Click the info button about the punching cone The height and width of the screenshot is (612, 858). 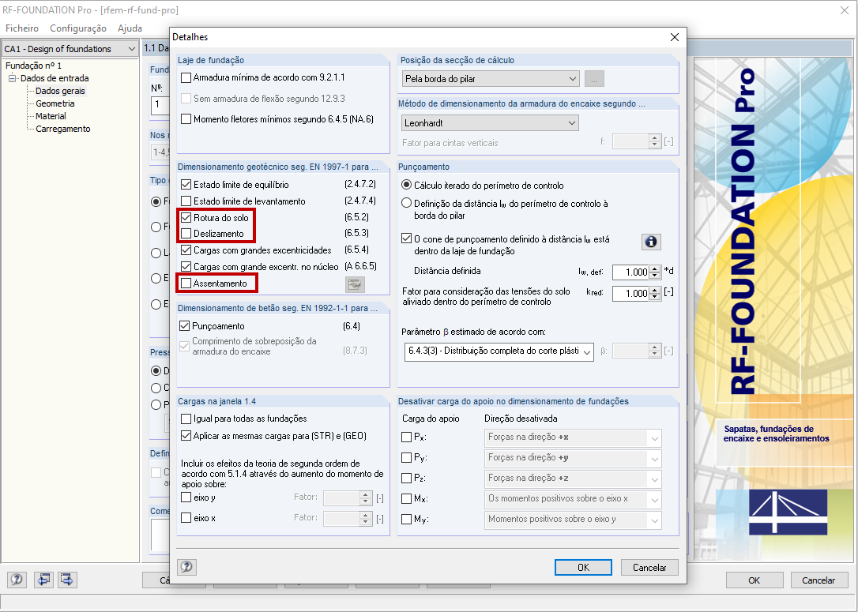point(651,242)
